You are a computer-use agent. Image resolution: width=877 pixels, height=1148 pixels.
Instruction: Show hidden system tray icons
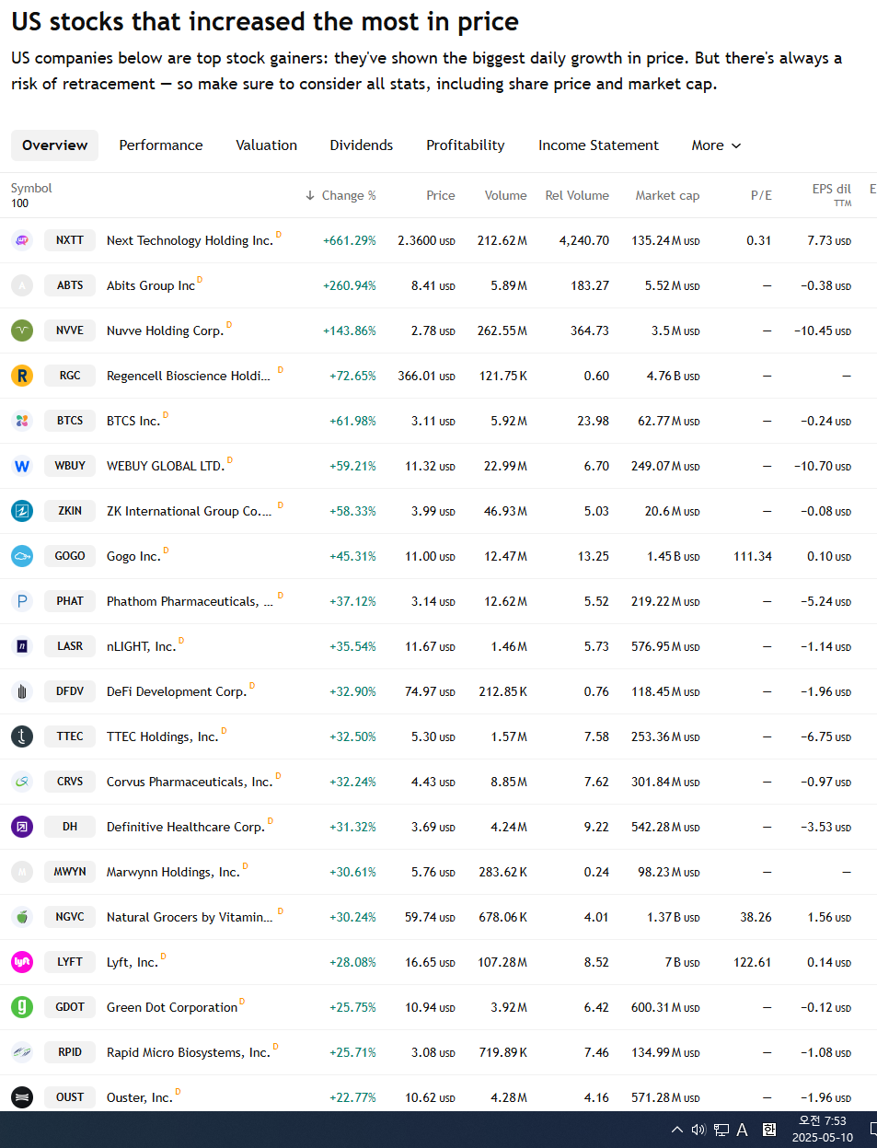point(677,1130)
